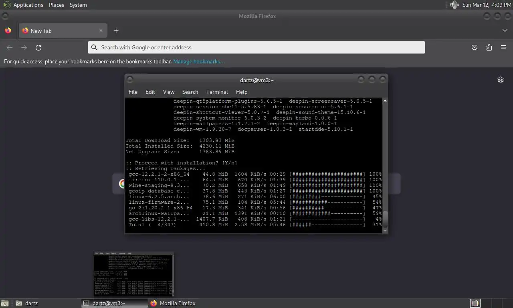Save page to Pocket

475,47
